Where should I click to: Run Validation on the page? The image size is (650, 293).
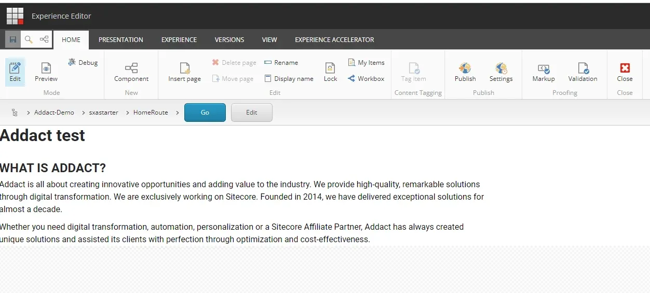click(x=583, y=72)
